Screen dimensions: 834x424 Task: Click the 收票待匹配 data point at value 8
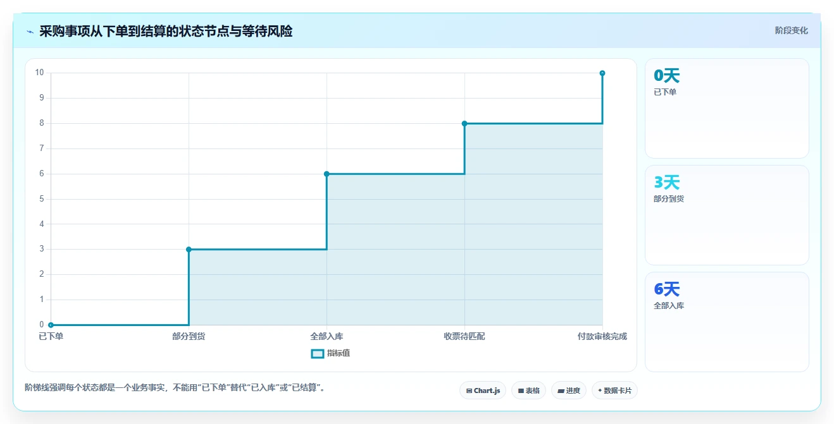pos(464,123)
